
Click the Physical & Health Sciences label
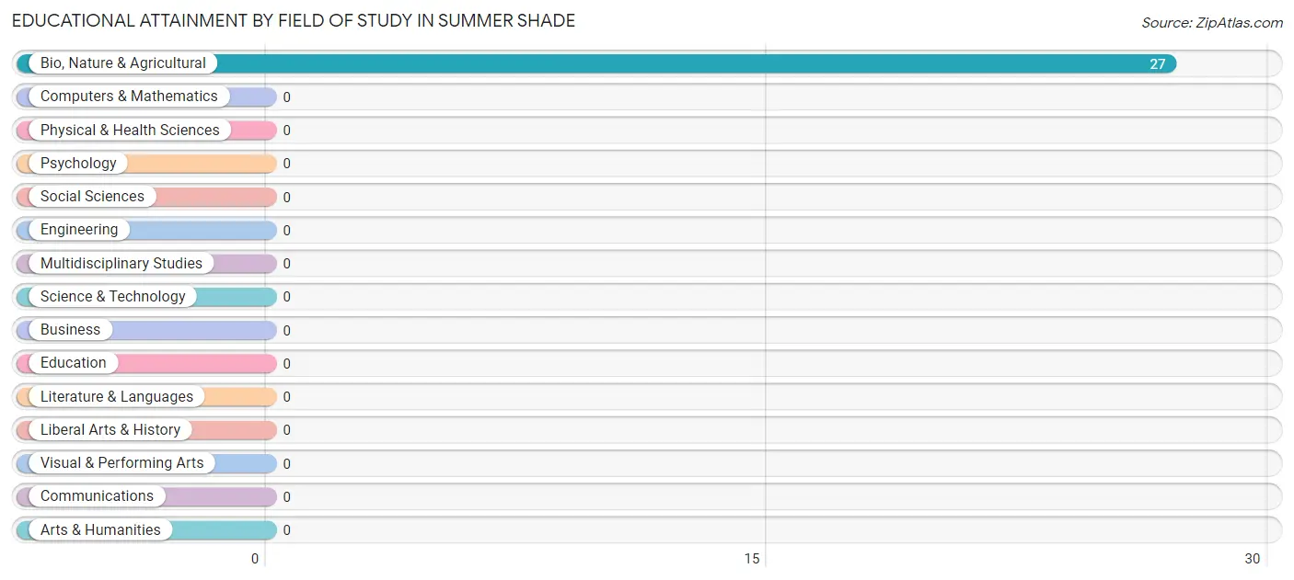click(130, 131)
